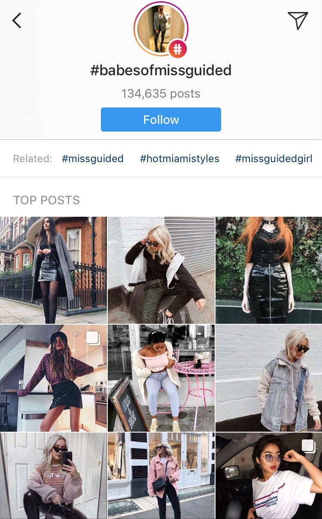Screen dimensions: 322x519
Task: Open post with long grey coat outfit
Action: tap(53, 270)
